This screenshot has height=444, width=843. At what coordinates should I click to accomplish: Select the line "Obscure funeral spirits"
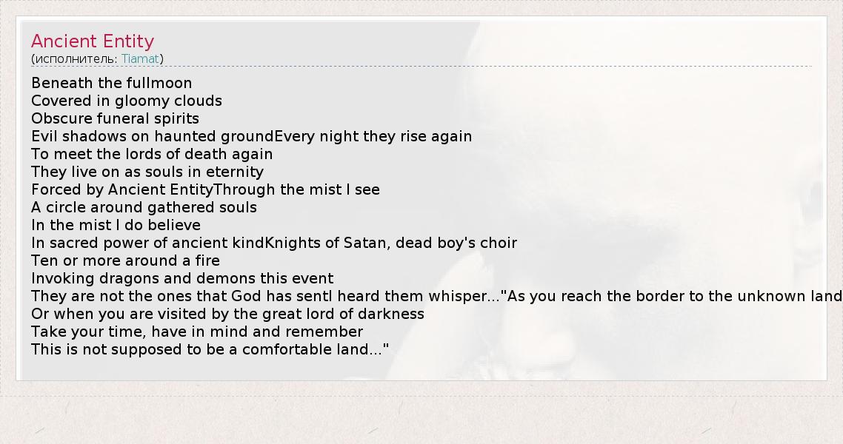pos(115,118)
